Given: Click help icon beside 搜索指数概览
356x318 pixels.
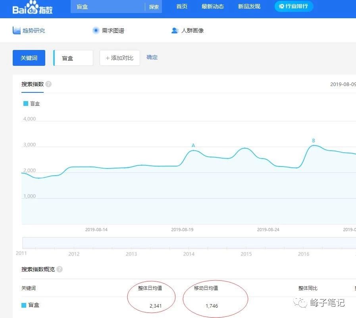Looking at the screenshot, I should [x=60, y=269].
